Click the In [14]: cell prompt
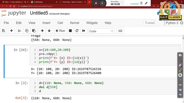 coord(21,50)
